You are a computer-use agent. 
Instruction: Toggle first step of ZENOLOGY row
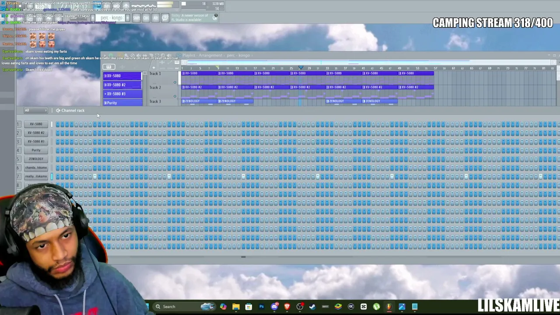58,159
